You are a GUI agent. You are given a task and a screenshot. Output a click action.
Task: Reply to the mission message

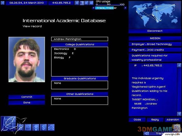[x=155, y=120]
